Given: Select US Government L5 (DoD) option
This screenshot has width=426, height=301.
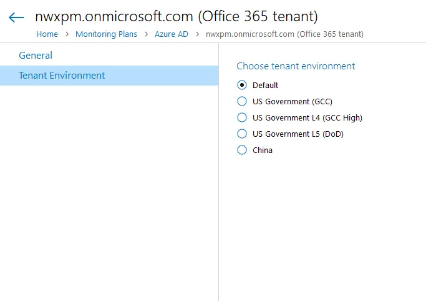Looking at the screenshot, I should pyautogui.click(x=242, y=134).
